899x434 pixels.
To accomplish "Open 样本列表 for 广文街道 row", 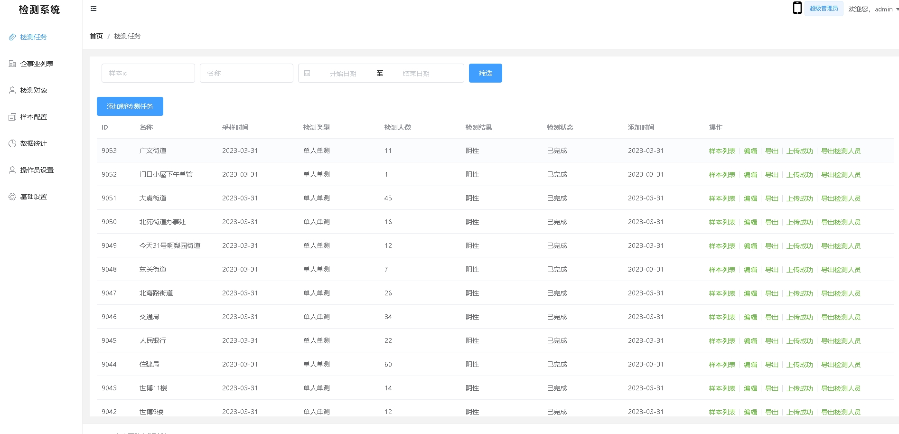I will [x=722, y=151].
